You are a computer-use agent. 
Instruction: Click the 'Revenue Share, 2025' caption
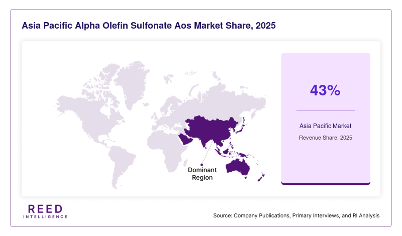pyautogui.click(x=326, y=138)
